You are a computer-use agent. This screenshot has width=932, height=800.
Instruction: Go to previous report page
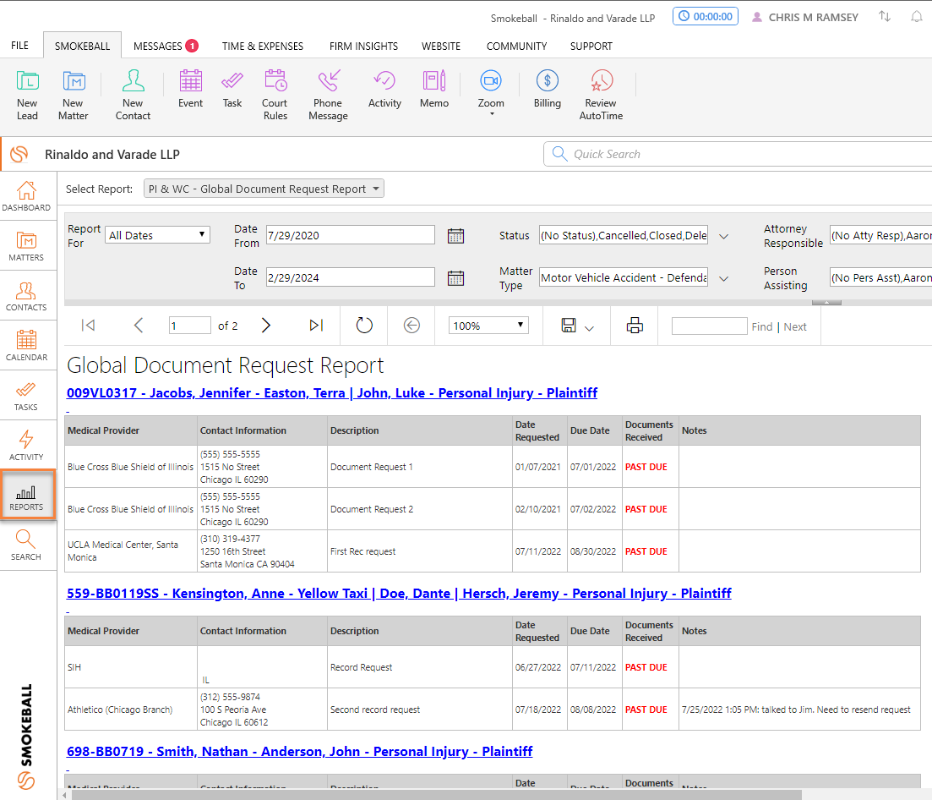click(139, 326)
